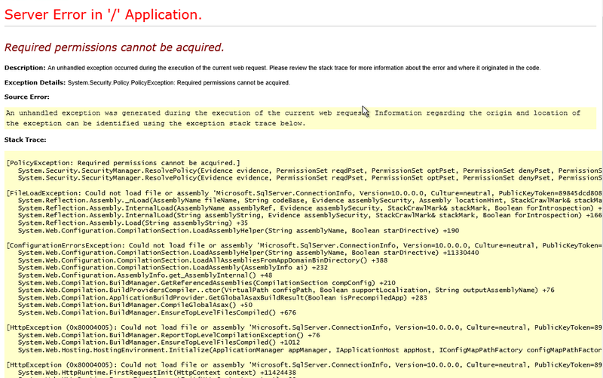Screen dimensions: 603x378
Task: Click the "LoadAssembly(AssemblyInfo ai) +232" line
Action: [x=173, y=268]
